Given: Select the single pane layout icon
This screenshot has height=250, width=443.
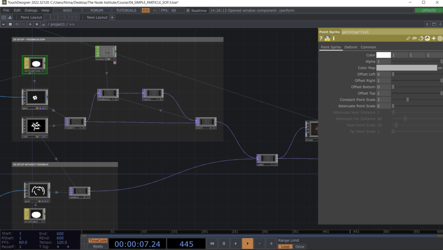Looking at the screenshot, I should [x=47, y=17].
